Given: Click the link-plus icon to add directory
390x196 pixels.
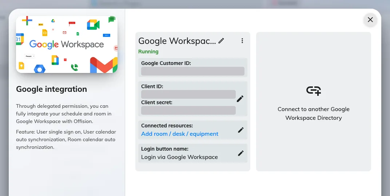Looking at the screenshot, I should [x=313, y=90].
